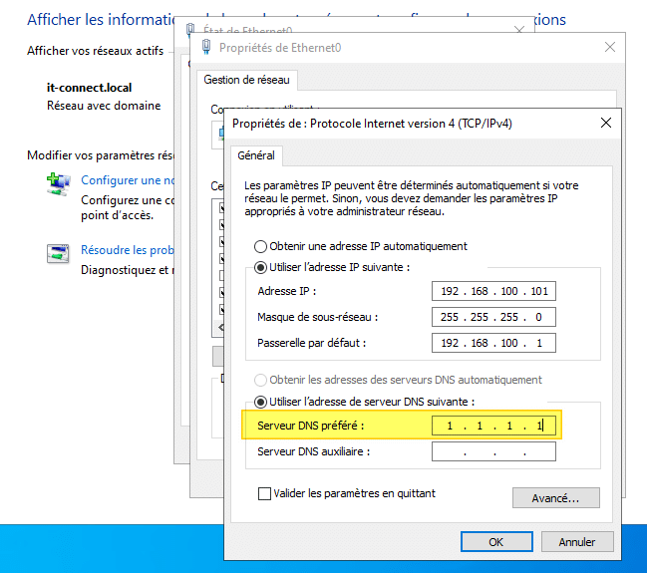This screenshot has height=573, width=647.
Task: Close the État de Ethernet0 window
Action: (x=519, y=29)
